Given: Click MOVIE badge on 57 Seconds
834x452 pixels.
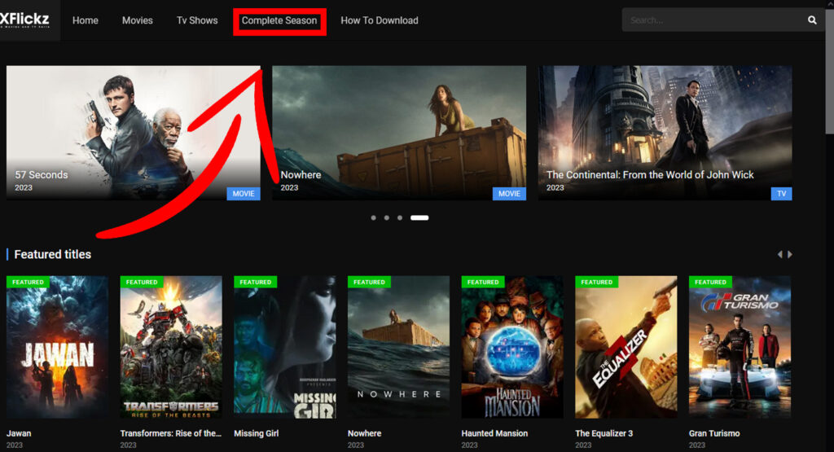Looking at the screenshot, I should pos(244,194).
